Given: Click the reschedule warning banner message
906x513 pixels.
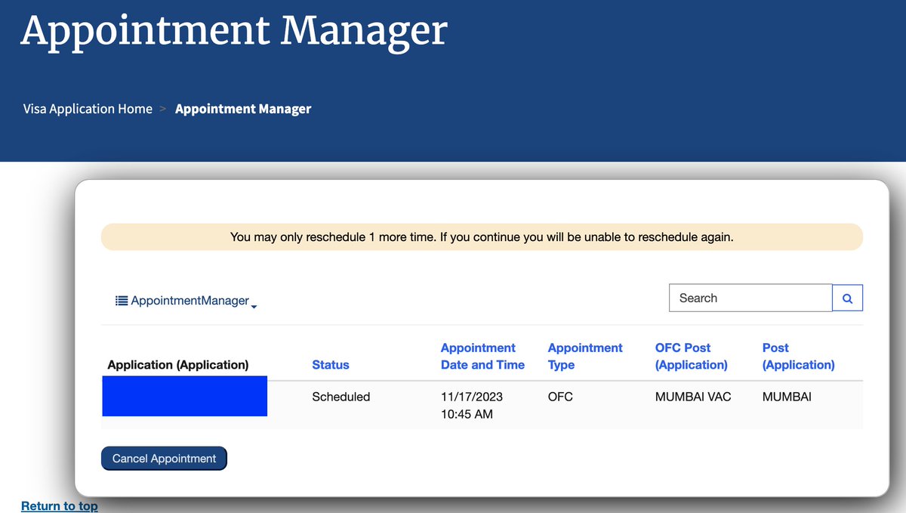Looking at the screenshot, I should tap(482, 237).
